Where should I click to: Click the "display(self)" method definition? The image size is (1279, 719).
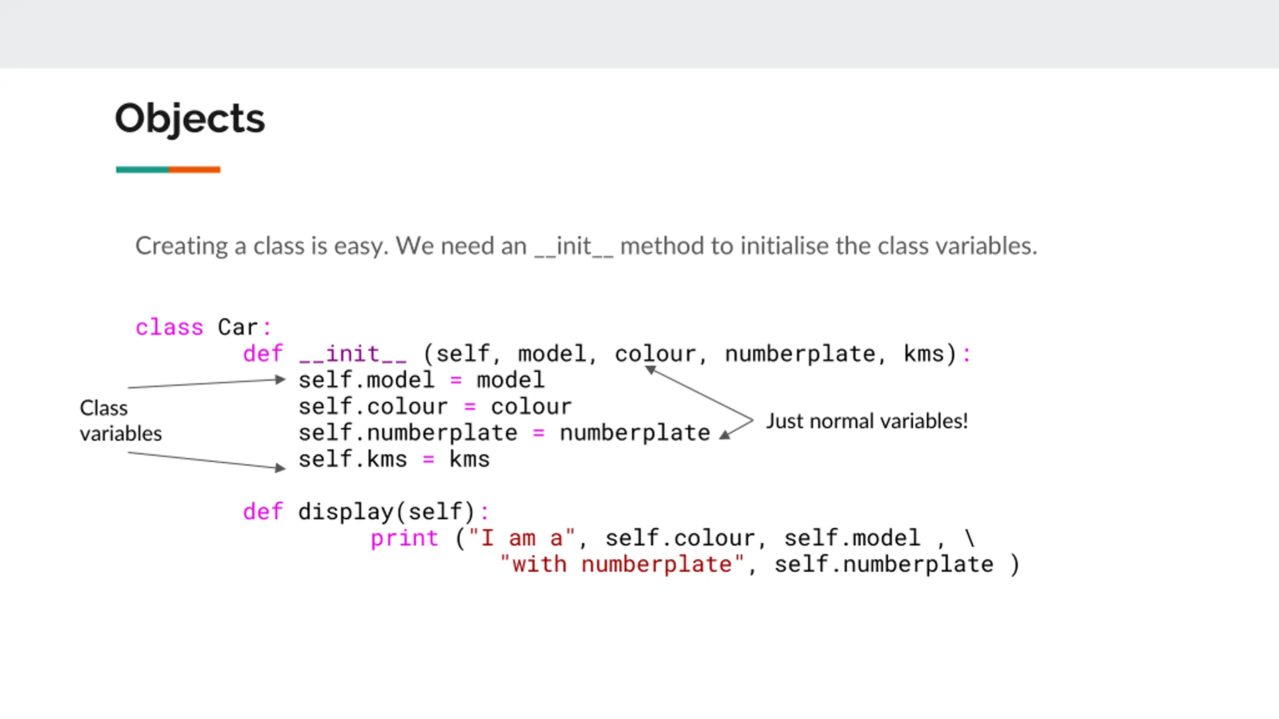coord(386,512)
